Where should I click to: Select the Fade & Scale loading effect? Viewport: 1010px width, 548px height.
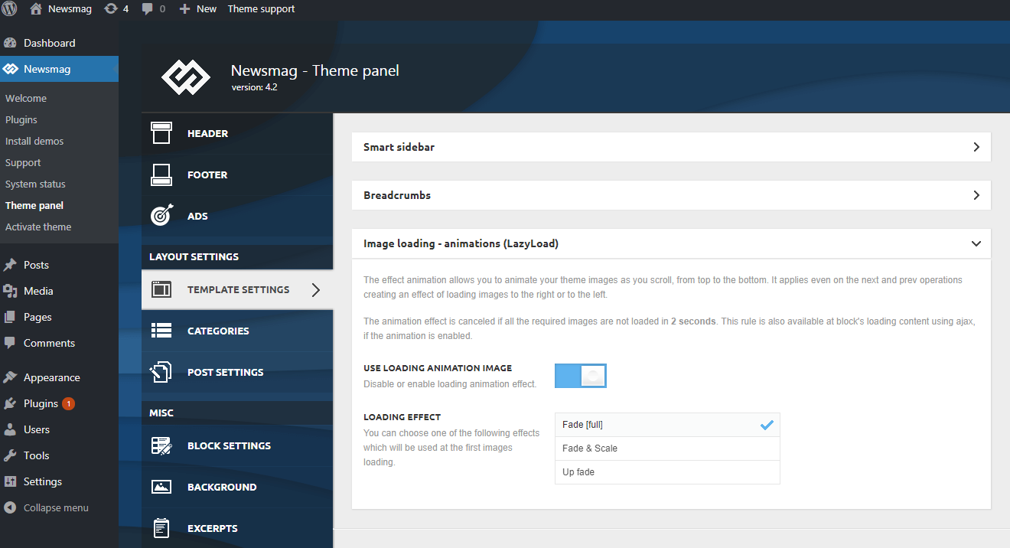pyautogui.click(x=667, y=449)
